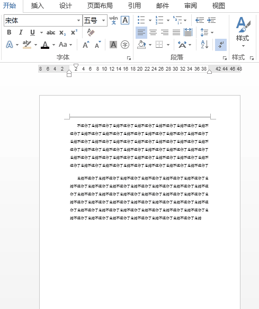Launch the 段落 paragraph dialog launcher

(225, 58)
